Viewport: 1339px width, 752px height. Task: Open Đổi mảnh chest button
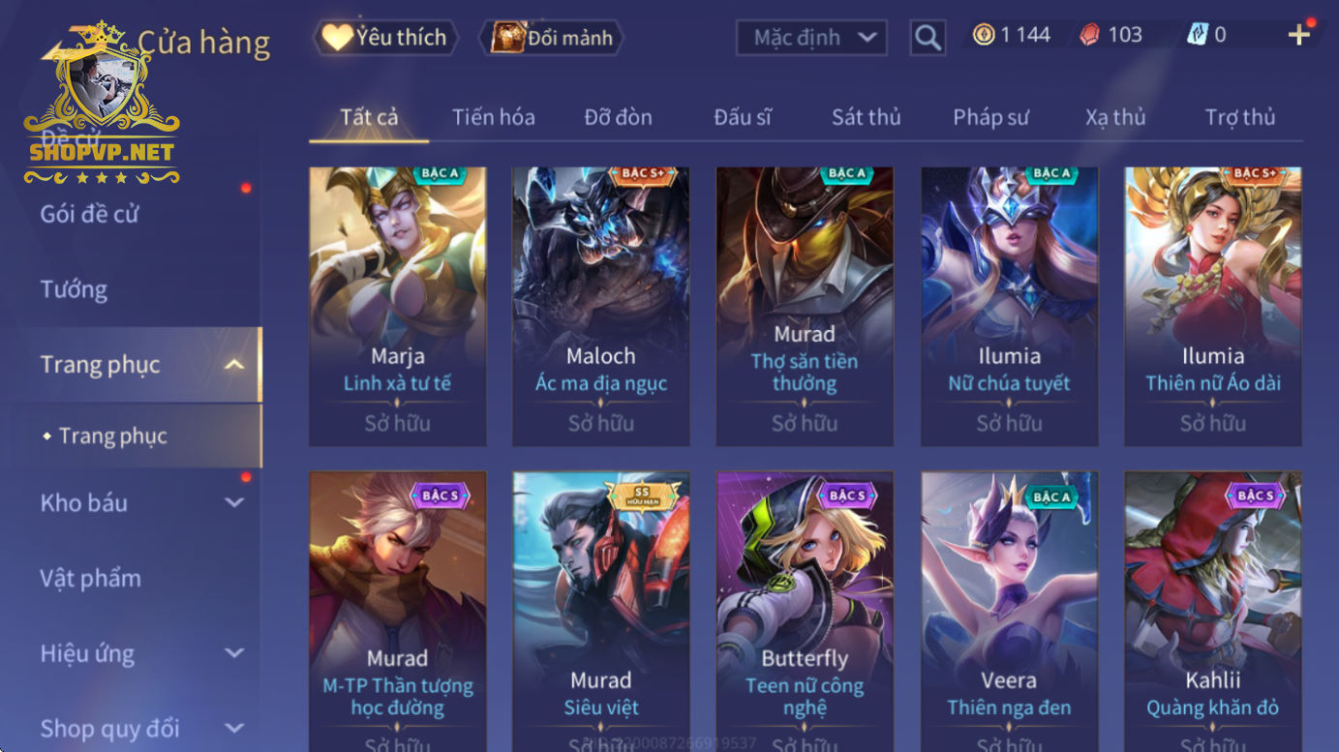[552, 38]
